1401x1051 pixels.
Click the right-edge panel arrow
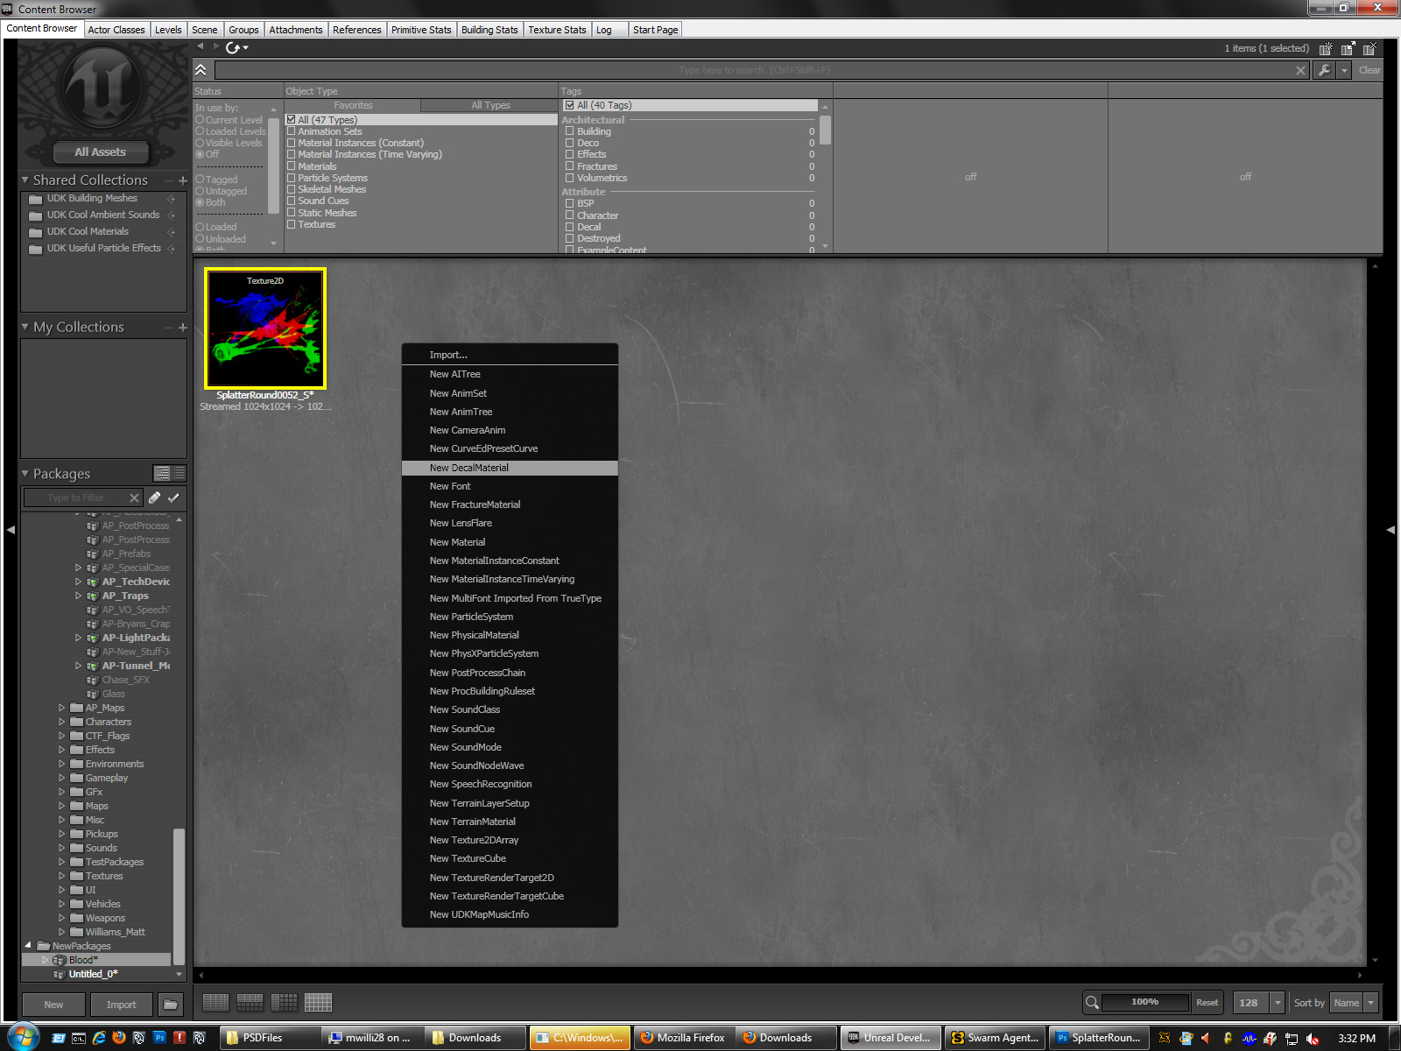pos(1390,530)
